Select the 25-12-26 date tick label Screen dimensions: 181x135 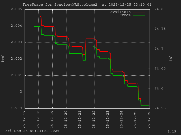149,118
